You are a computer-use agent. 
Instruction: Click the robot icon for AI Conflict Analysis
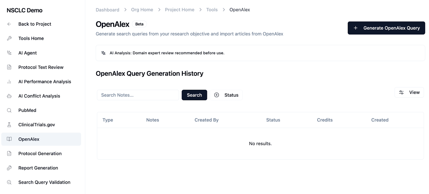point(9,96)
